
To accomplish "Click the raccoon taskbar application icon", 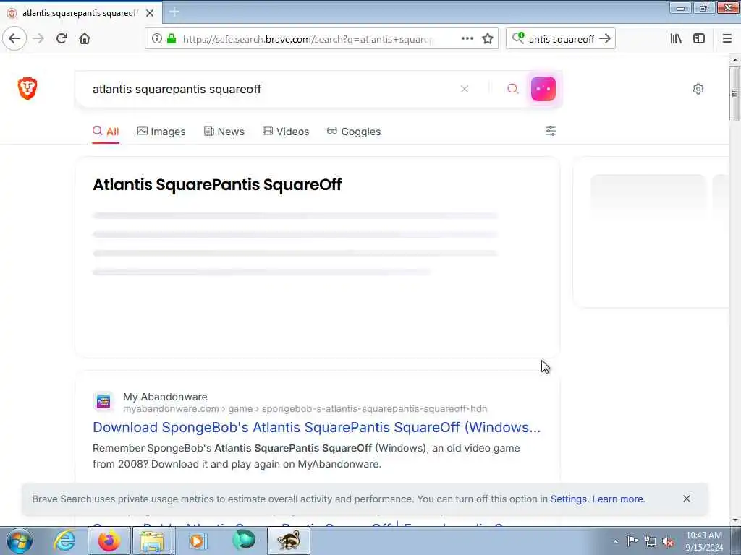I will [x=289, y=541].
